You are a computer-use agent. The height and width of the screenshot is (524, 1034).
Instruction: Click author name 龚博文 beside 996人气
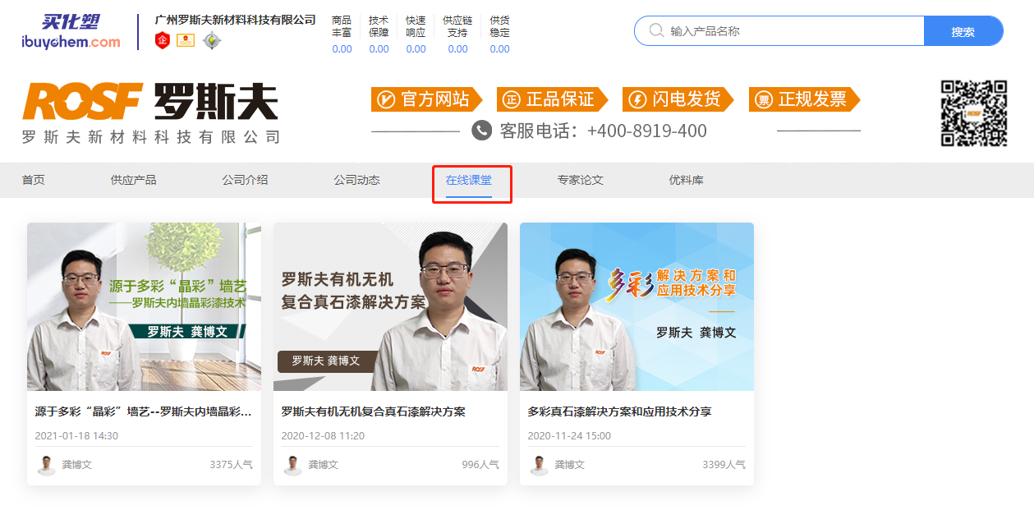324,465
